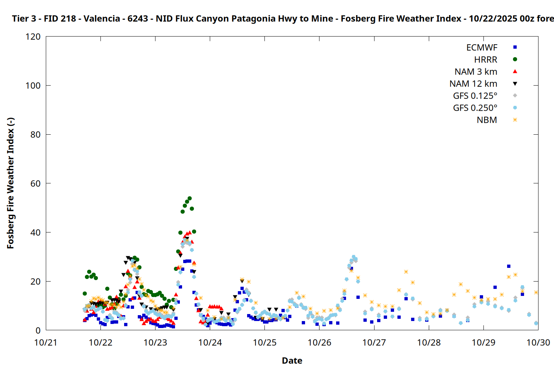The width and height of the screenshot is (554, 369).
Task: Click the Date x-axis title
Action: pos(292,361)
